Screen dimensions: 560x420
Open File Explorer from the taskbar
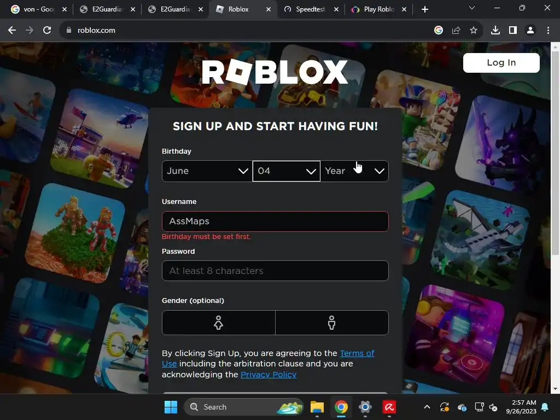click(x=317, y=407)
